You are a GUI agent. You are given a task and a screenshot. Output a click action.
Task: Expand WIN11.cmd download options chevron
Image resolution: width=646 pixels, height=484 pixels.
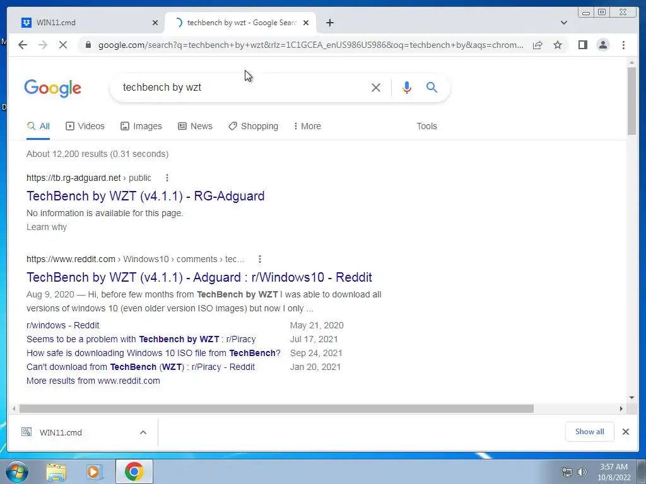click(143, 432)
